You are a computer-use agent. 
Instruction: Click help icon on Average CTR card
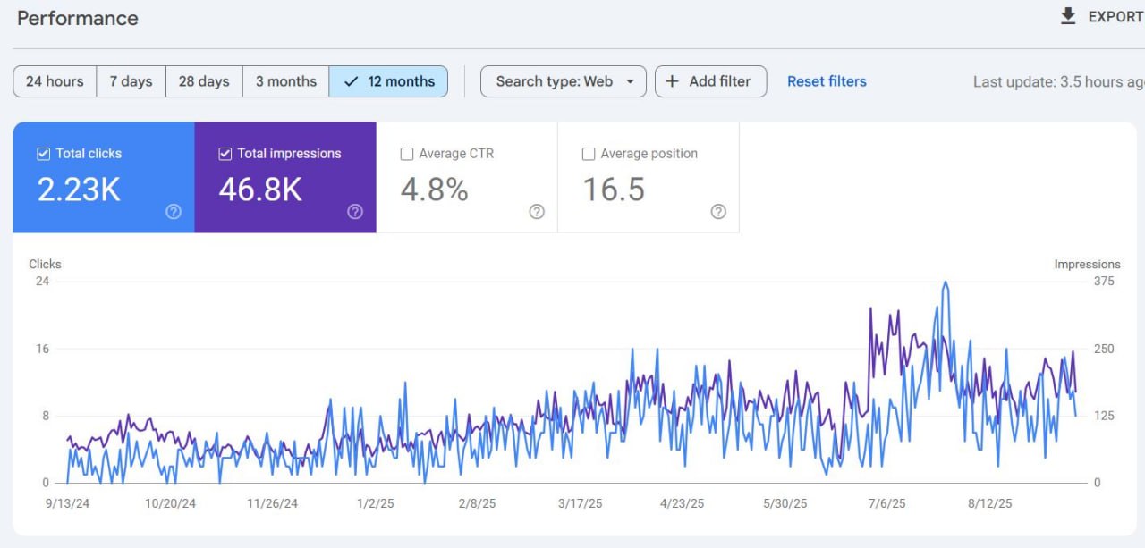[x=537, y=212]
